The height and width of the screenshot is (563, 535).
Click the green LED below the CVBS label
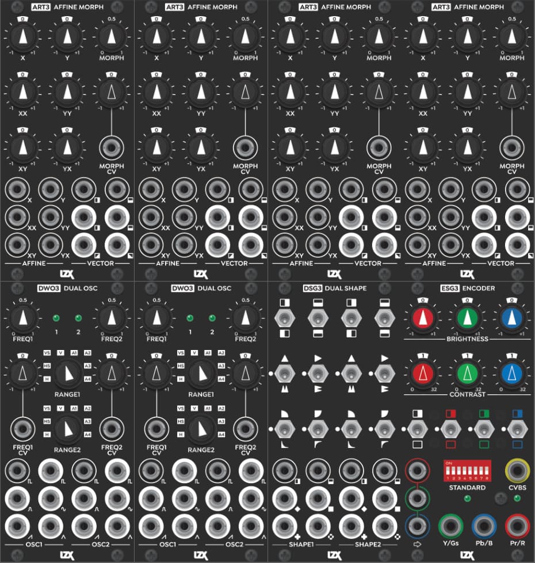click(517, 499)
